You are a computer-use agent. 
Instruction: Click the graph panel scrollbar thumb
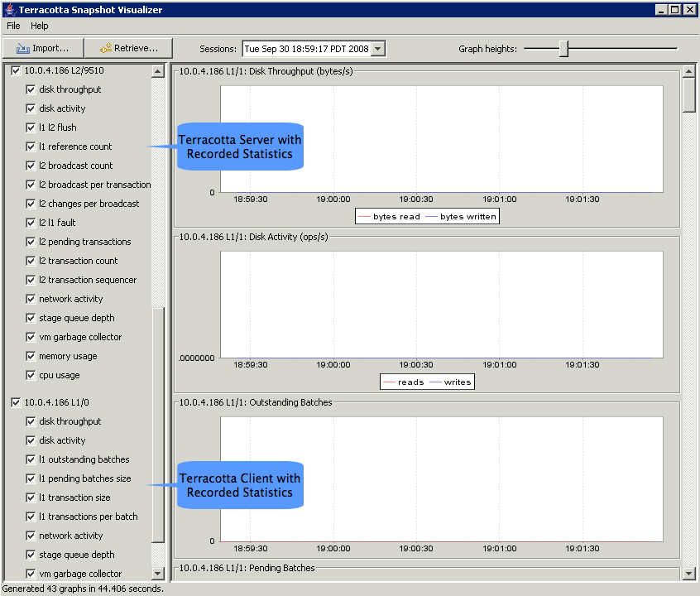tap(689, 94)
